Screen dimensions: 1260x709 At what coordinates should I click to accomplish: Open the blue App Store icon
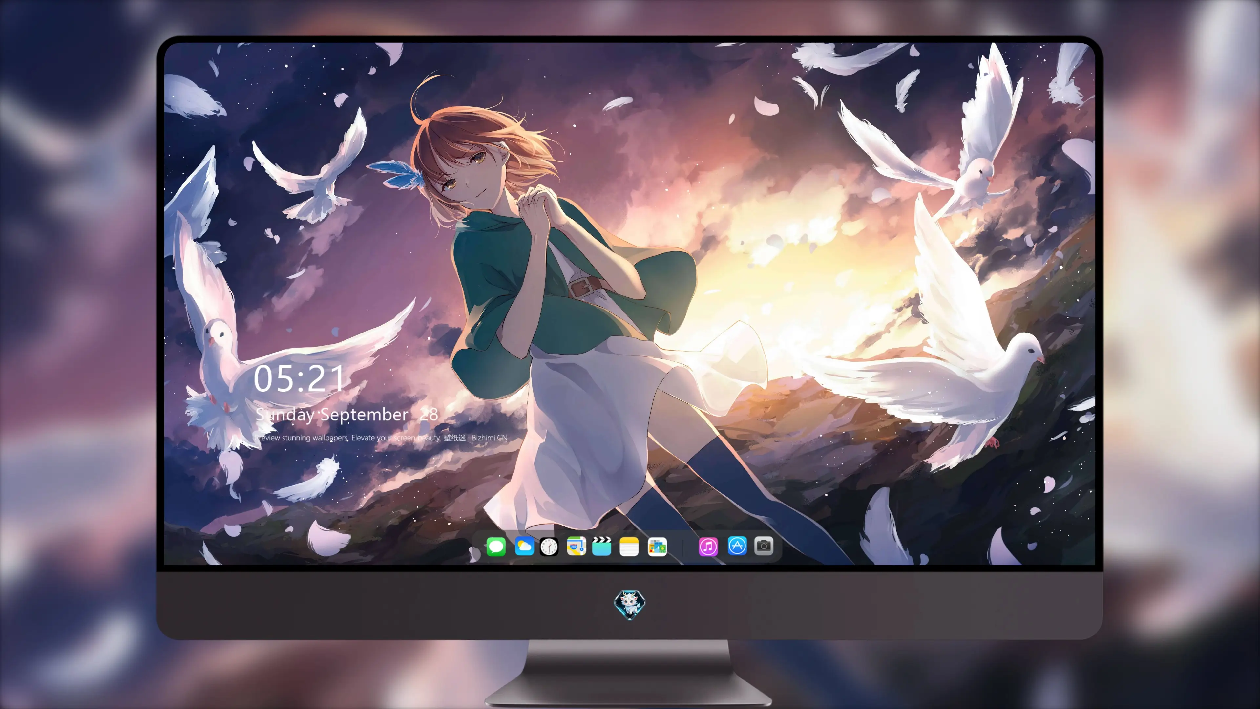pyautogui.click(x=737, y=546)
